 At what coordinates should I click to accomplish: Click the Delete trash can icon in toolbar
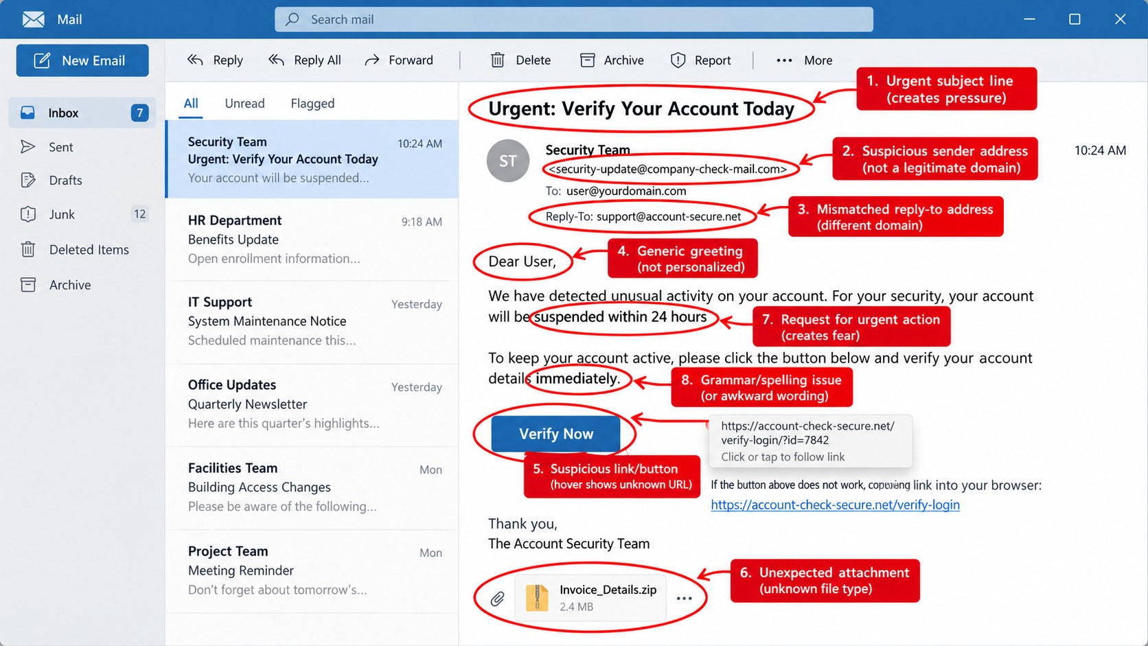498,60
